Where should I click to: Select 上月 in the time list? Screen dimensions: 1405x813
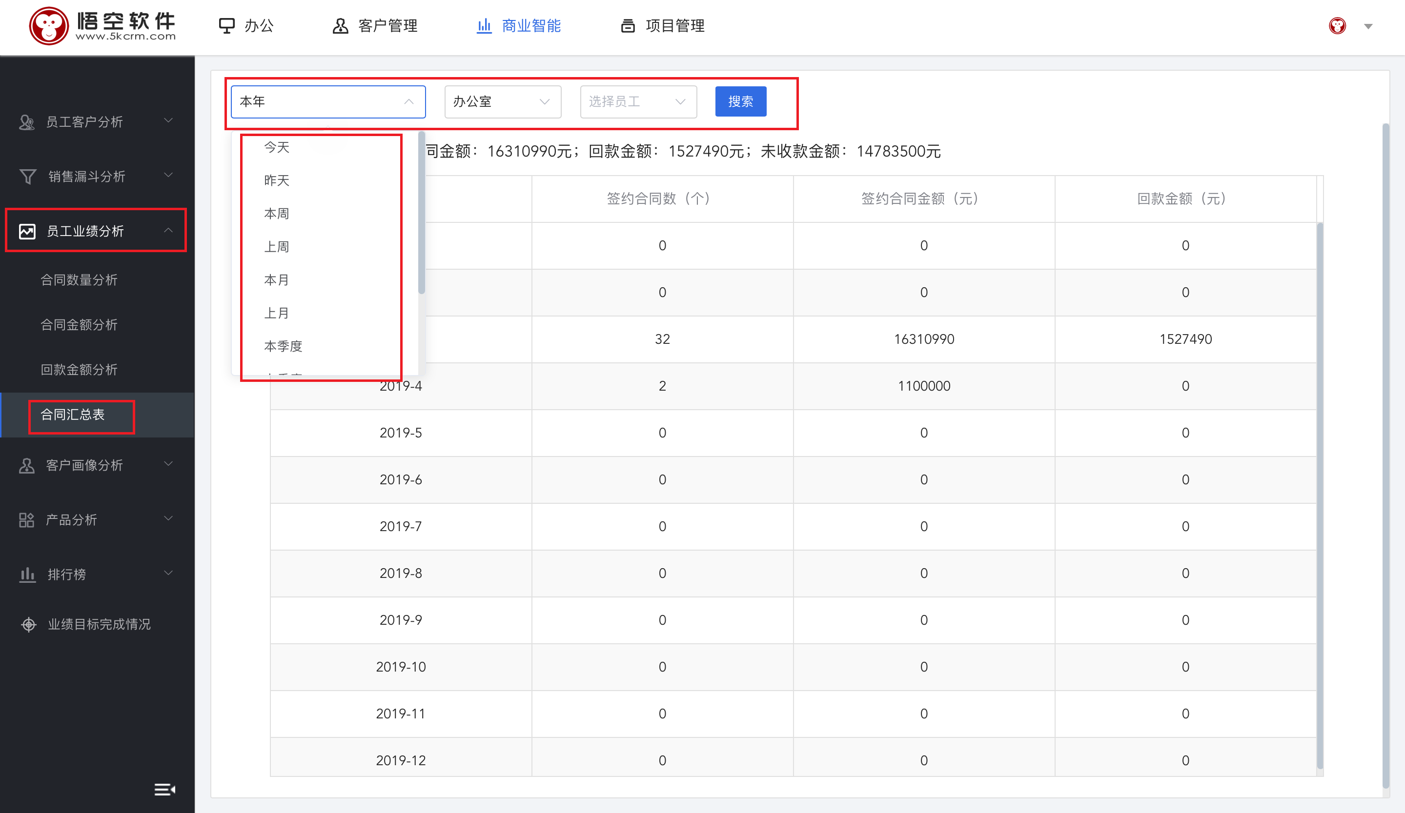click(x=325, y=313)
